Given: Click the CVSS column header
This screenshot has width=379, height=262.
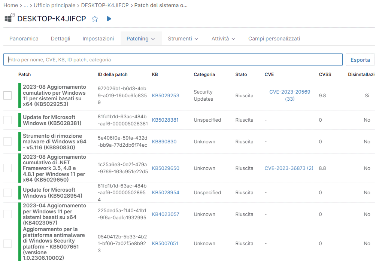Looking at the screenshot, I should click(x=325, y=74).
